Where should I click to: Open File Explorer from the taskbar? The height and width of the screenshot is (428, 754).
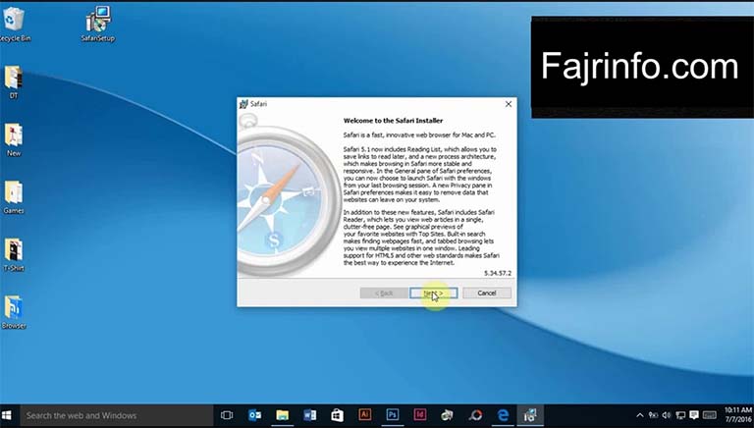pyautogui.click(x=283, y=415)
